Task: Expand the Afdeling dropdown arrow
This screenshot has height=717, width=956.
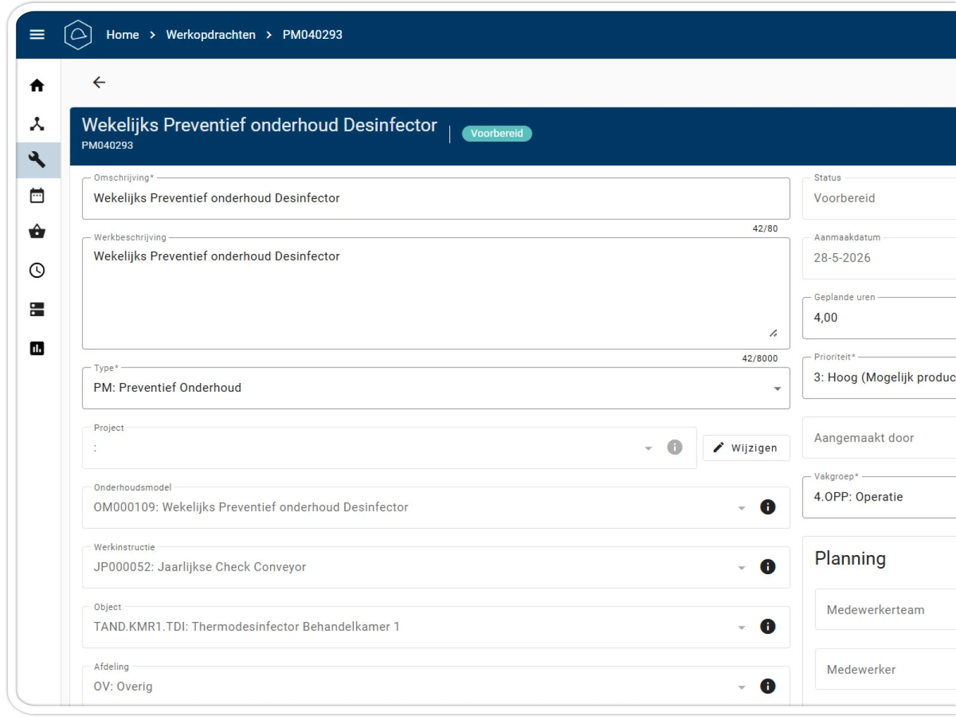Action: (x=741, y=687)
